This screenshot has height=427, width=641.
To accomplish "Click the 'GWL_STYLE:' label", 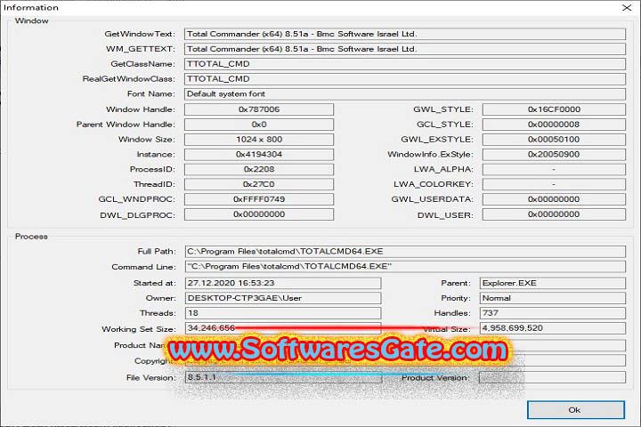I will (443, 109).
